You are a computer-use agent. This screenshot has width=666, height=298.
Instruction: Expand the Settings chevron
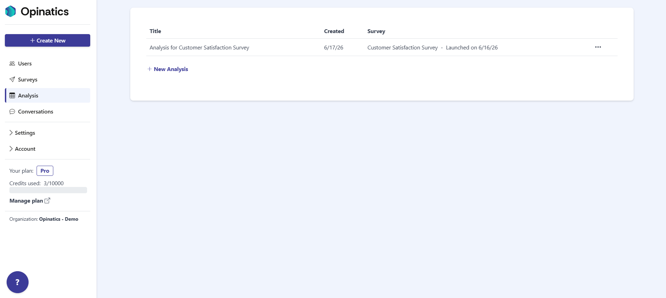click(x=11, y=133)
